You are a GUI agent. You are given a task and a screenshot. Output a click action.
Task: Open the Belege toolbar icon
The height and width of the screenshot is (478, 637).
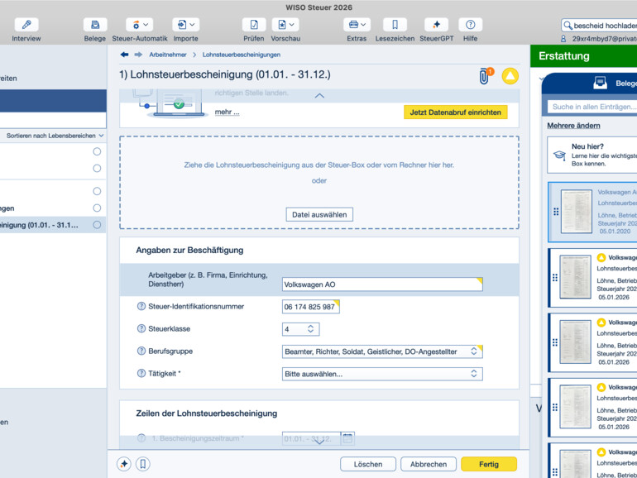tap(95, 25)
